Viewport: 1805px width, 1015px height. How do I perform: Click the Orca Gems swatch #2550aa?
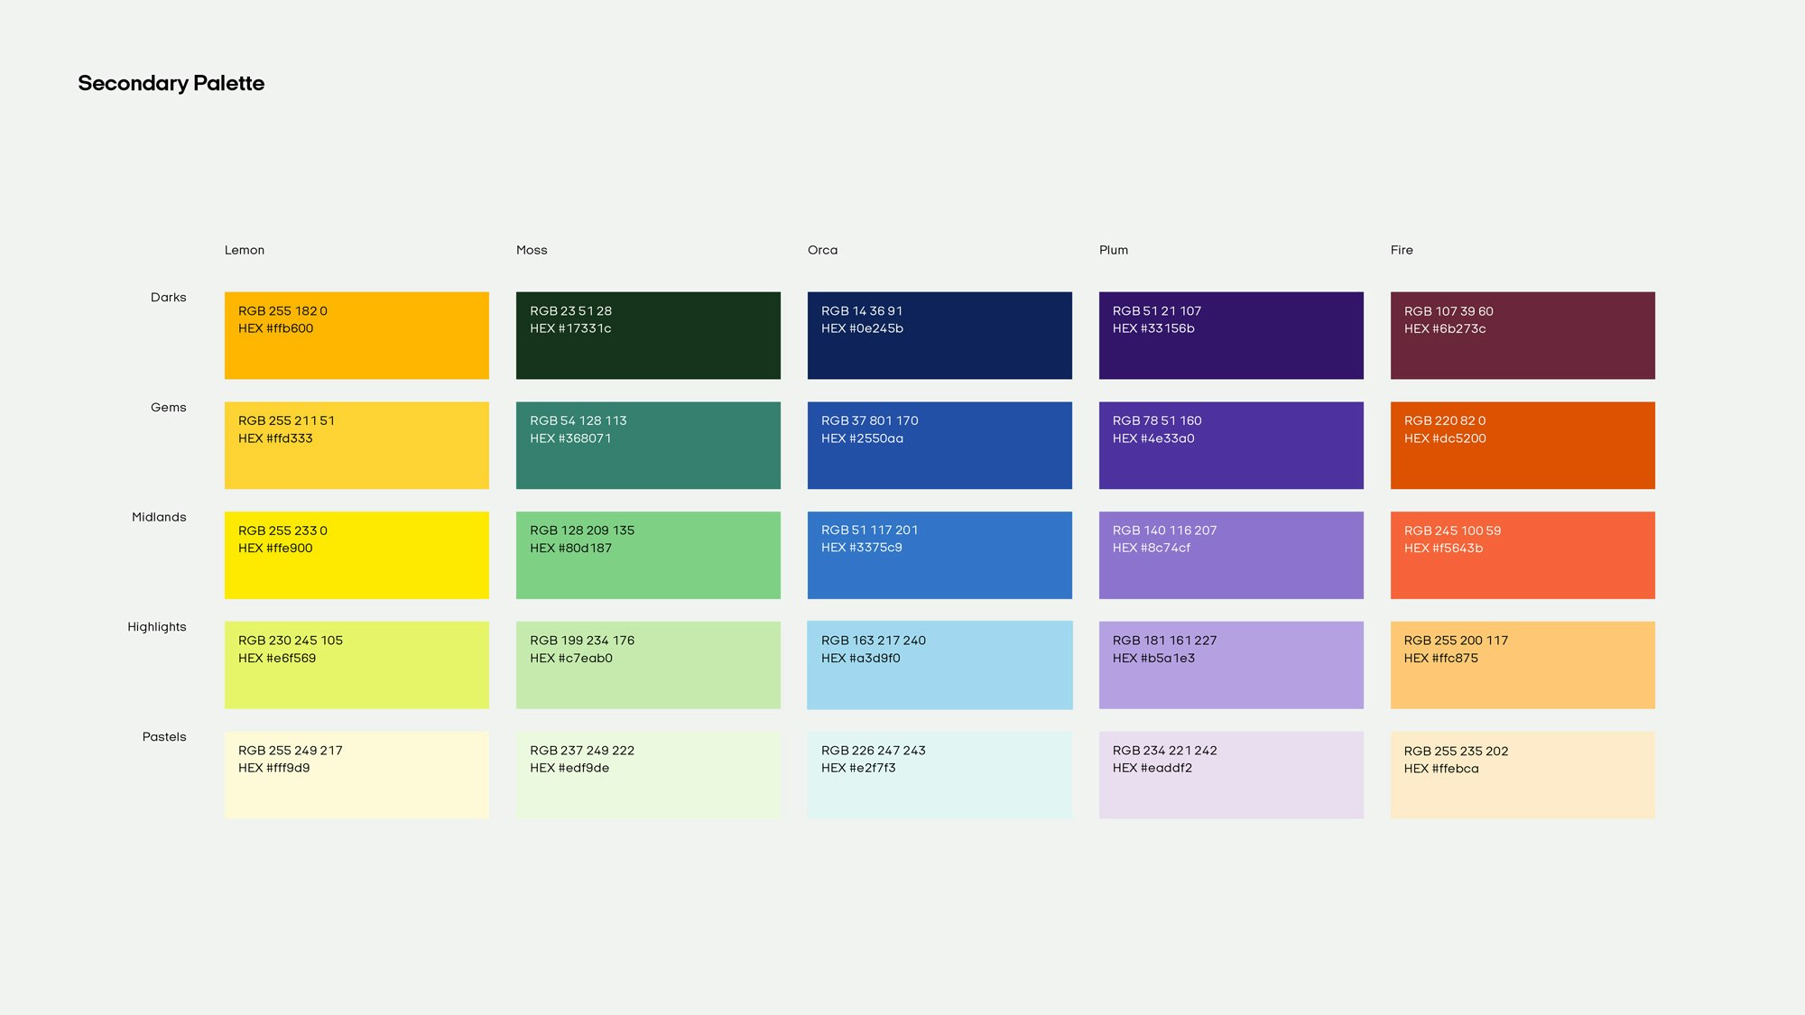pyautogui.click(x=939, y=445)
